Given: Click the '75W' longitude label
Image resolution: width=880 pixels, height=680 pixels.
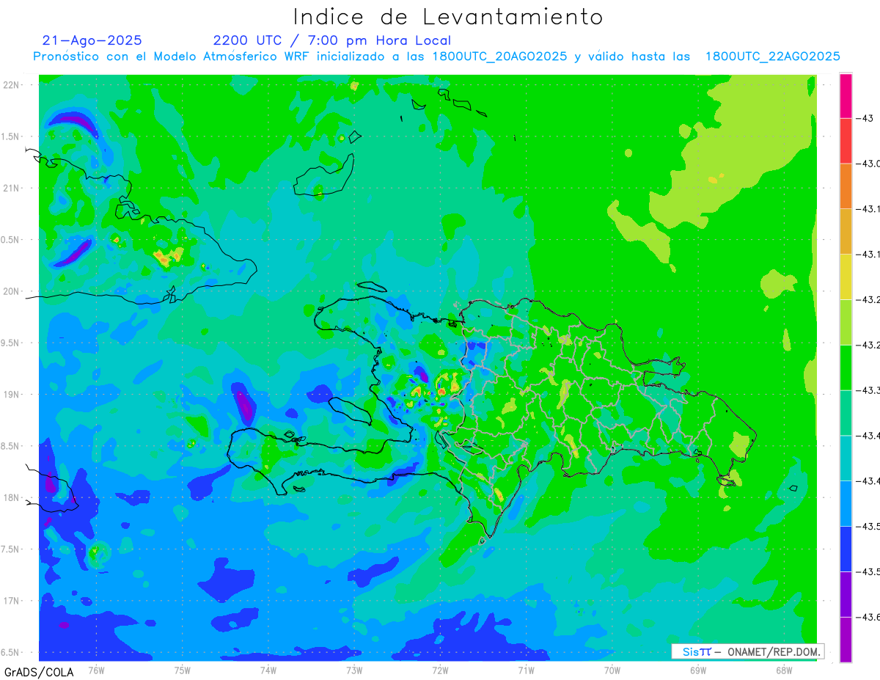Looking at the screenshot, I should 183,670.
